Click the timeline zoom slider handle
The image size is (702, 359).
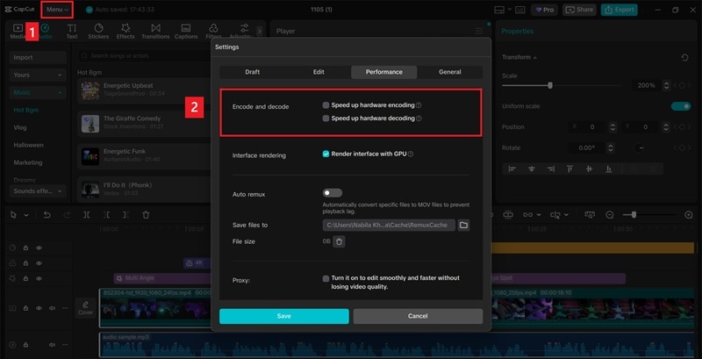634,215
